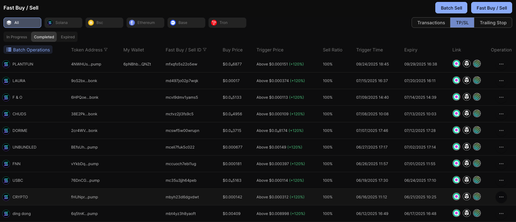Image resolution: width=516 pixels, height=222 pixels.
Task: Filter orders by Base chain
Action: [x=186, y=23]
